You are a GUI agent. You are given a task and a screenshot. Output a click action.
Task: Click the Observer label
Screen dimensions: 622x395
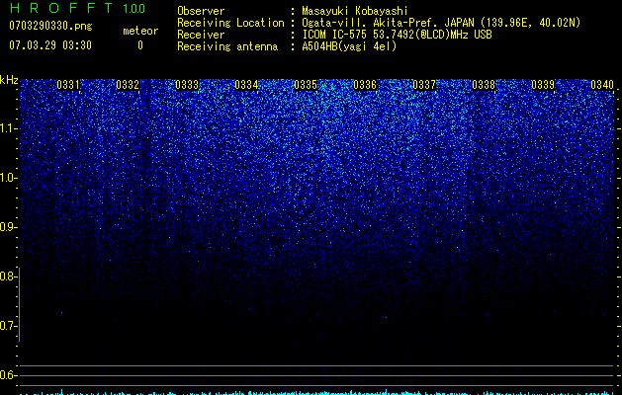tap(201, 11)
